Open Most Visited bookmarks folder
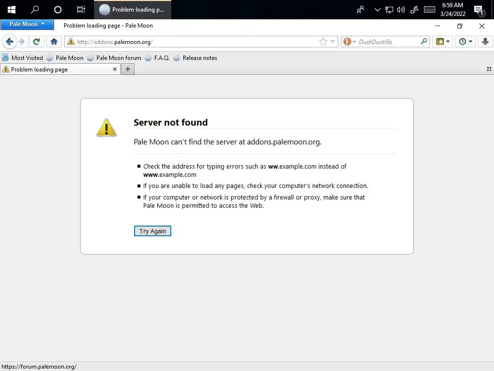 22,58
